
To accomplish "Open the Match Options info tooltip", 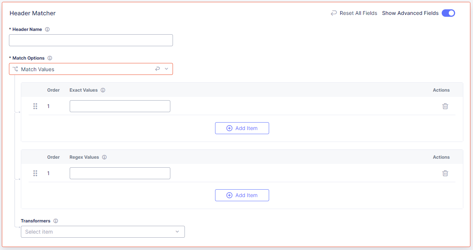I will pyautogui.click(x=50, y=58).
